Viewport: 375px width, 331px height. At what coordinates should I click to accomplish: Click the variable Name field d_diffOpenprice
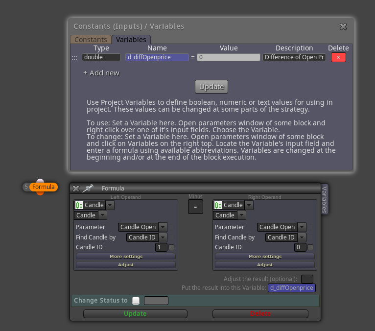tap(157, 57)
